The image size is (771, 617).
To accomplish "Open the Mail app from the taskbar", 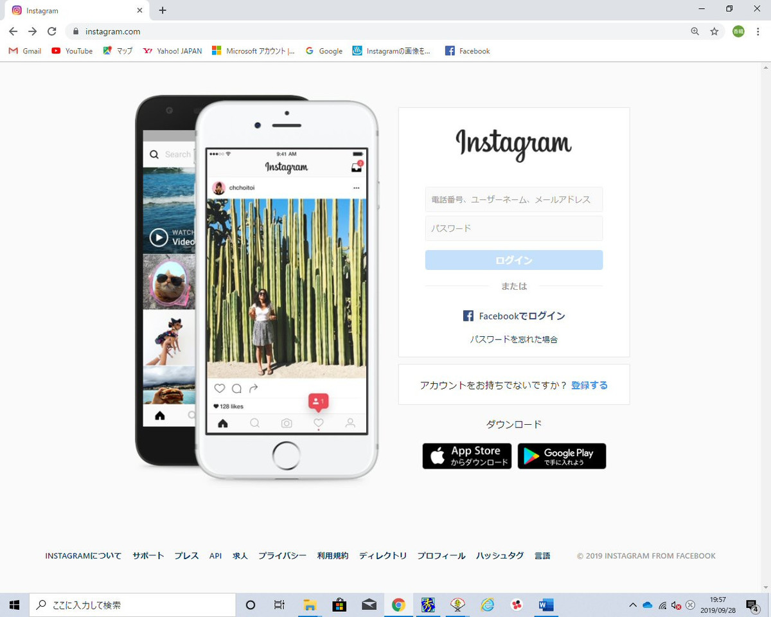I will [x=369, y=605].
